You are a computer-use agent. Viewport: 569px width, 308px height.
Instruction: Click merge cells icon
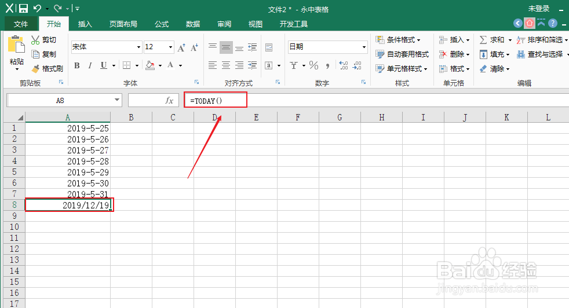click(x=269, y=65)
